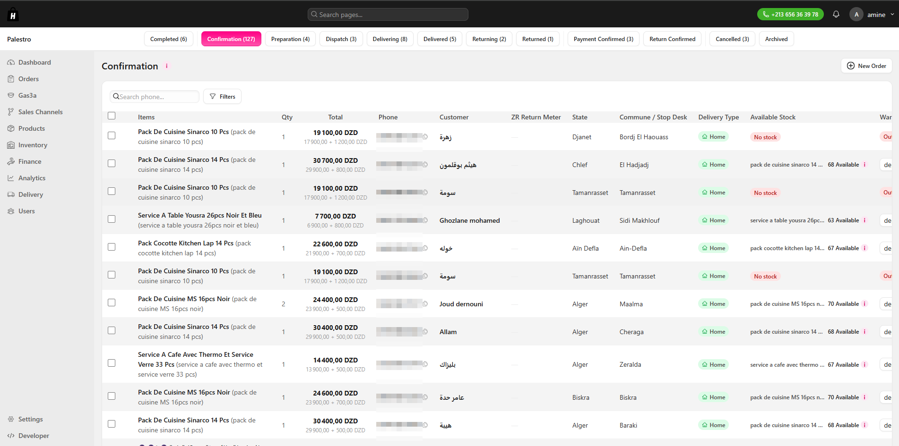This screenshot has height=446, width=899.
Task: Open Settings in the sidebar
Action: click(30, 419)
